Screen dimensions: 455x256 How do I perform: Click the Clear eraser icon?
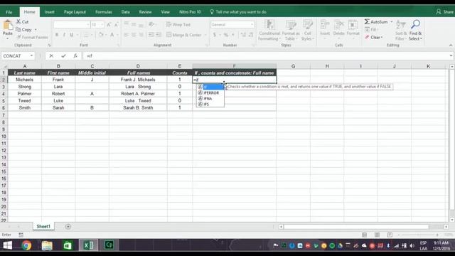click(x=367, y=37)
